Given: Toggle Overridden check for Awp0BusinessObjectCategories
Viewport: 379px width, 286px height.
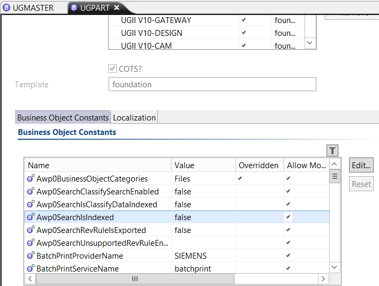Looking at the screenshot, I should click(x=241, y=179).
